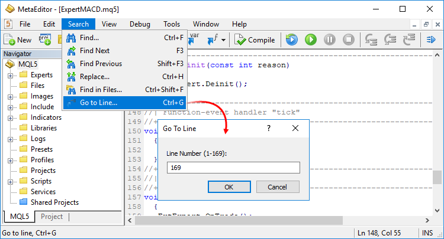
Task: Click the Line Number input field
Action: point(233,168)
